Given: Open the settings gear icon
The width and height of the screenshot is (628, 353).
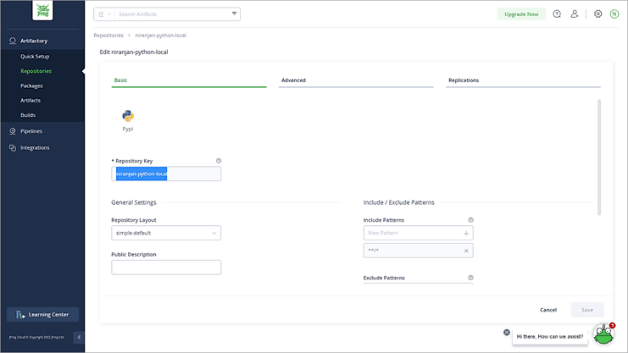Looking at the screenshot, I should point(597,14).
